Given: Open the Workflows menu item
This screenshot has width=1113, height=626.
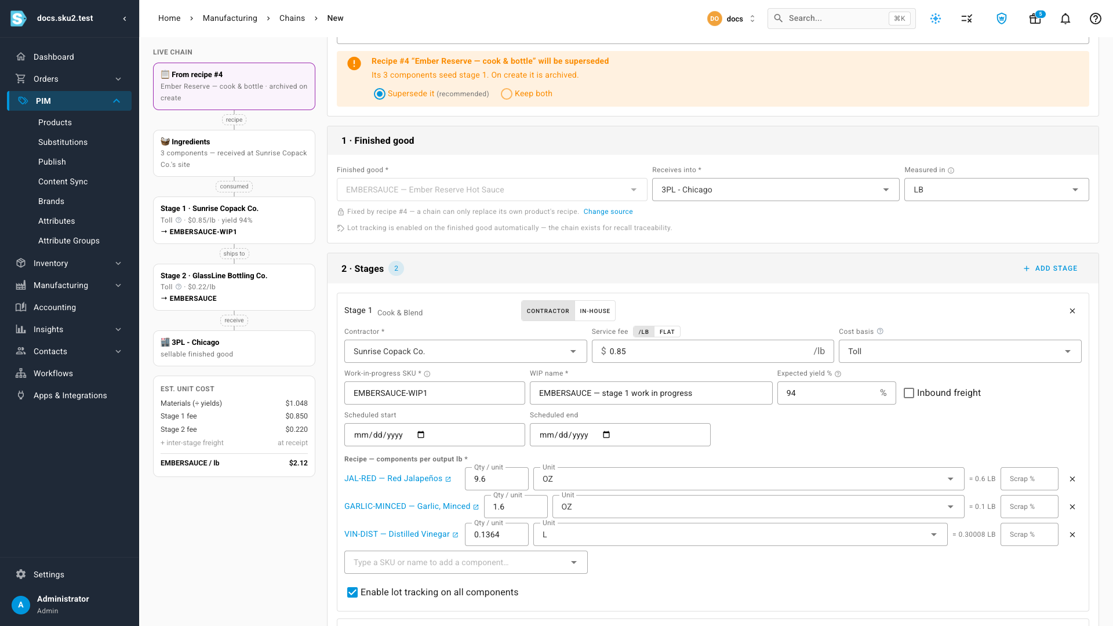Looking at the screenshot, I should point(70,373).
